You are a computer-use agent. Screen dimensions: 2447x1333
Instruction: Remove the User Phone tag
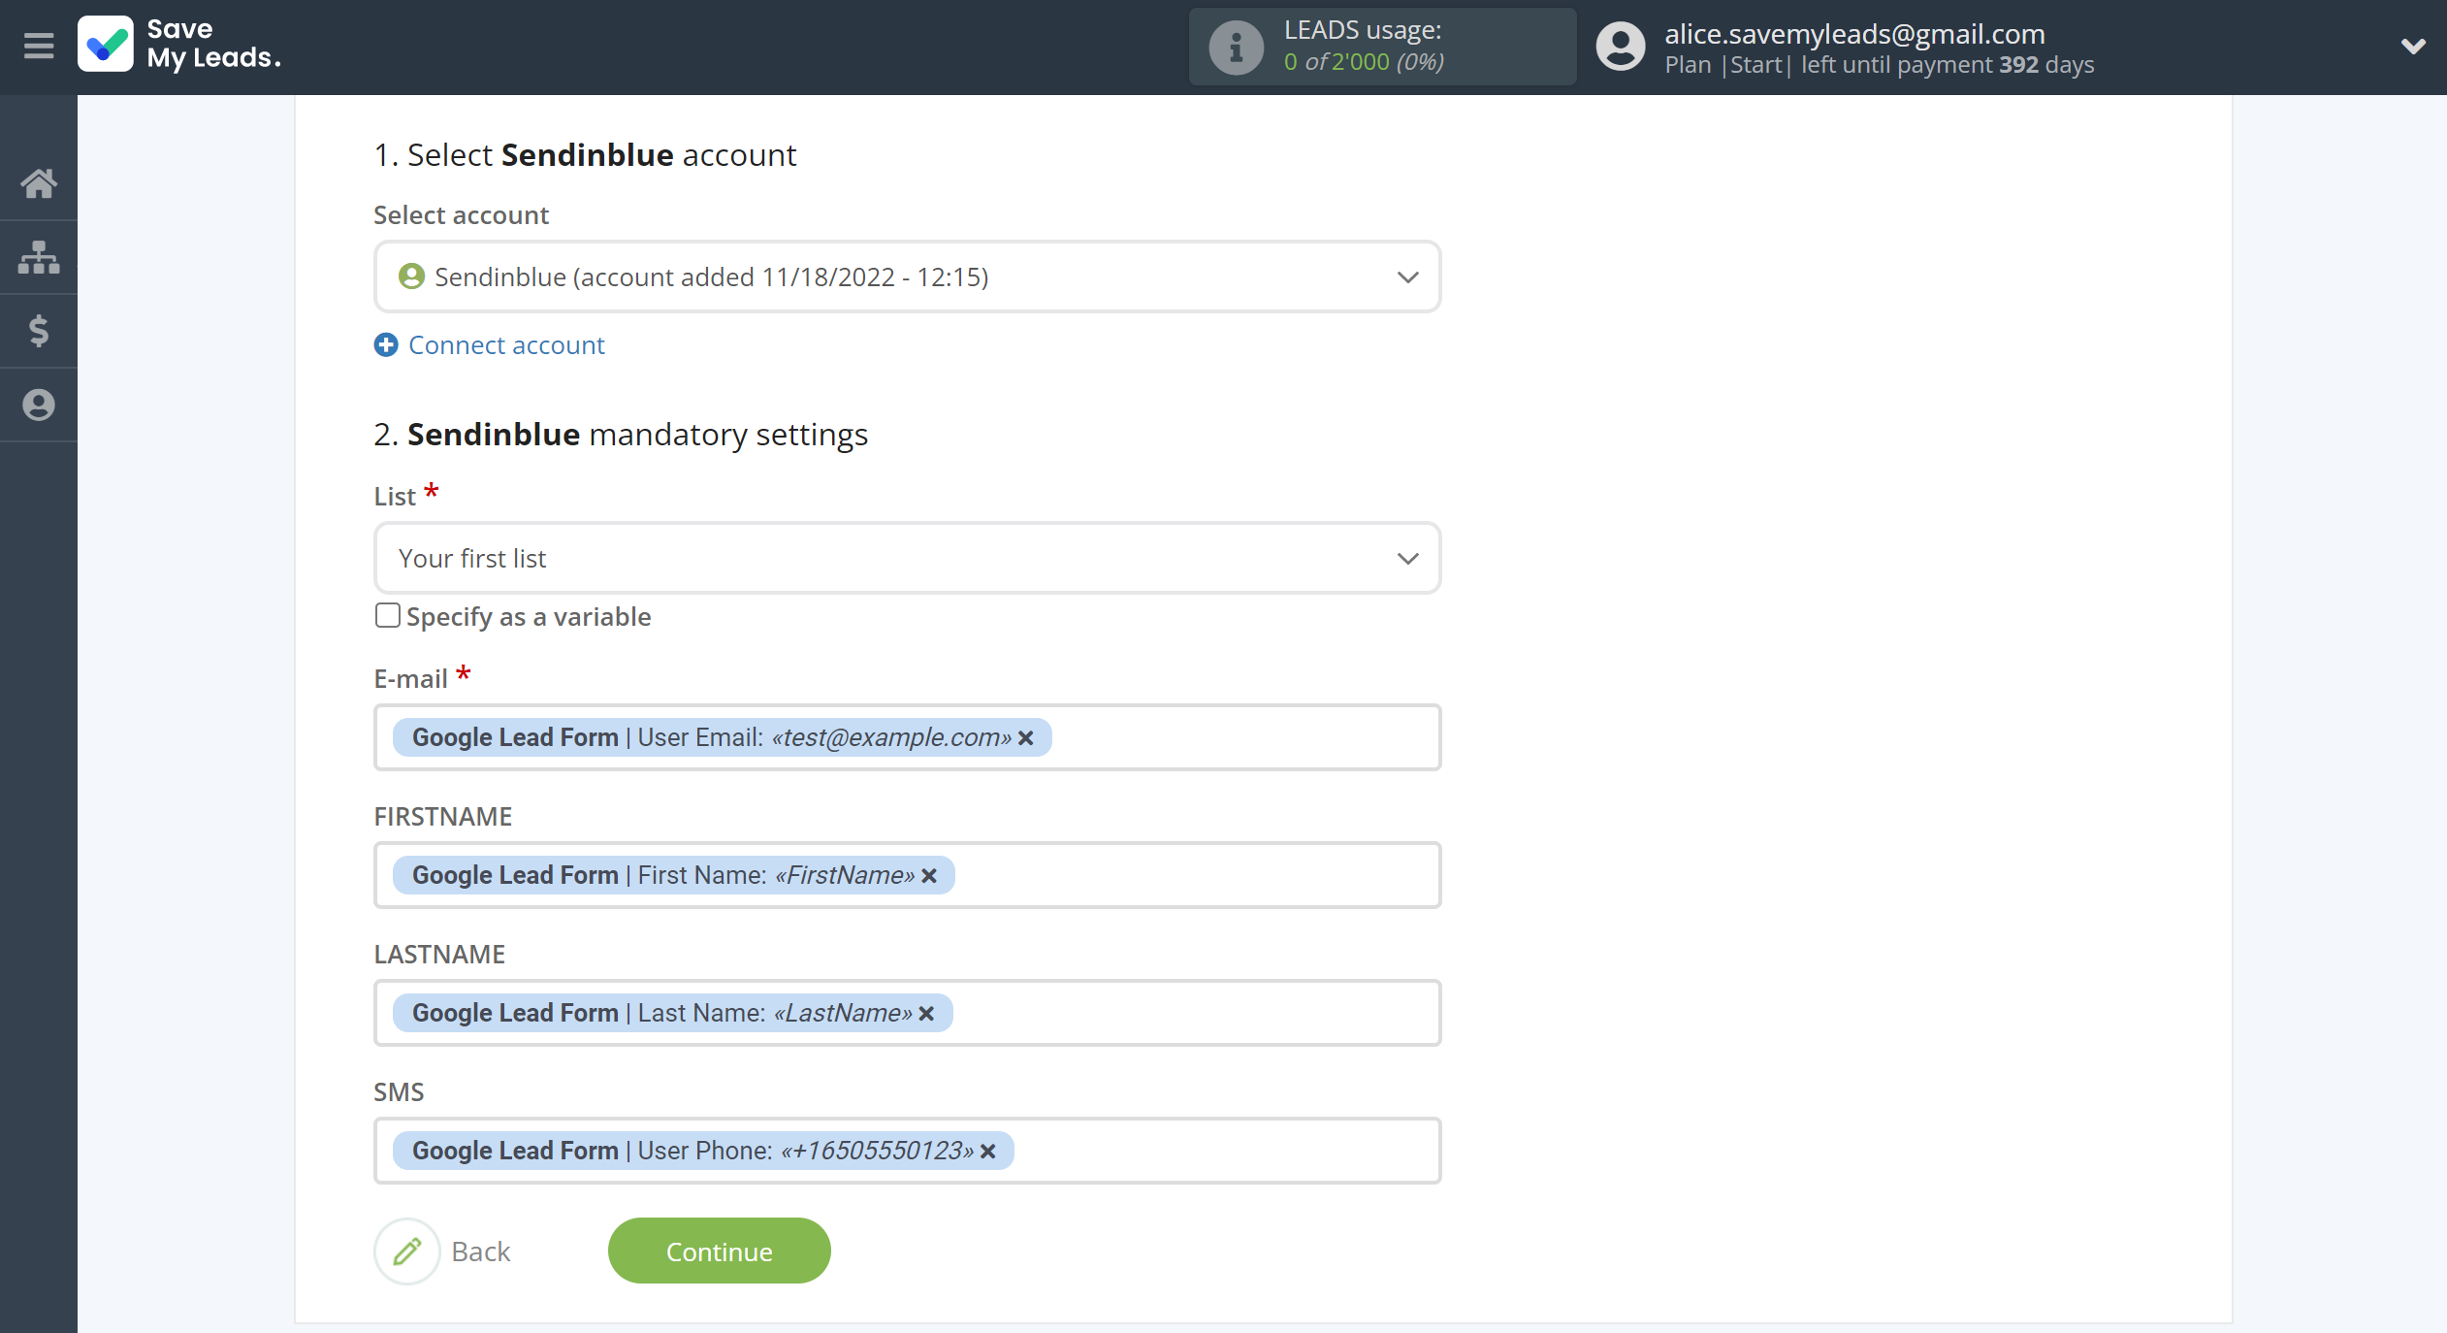[x=987, y=1152]
